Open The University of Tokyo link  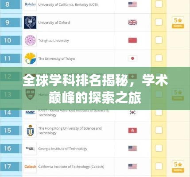57,59
